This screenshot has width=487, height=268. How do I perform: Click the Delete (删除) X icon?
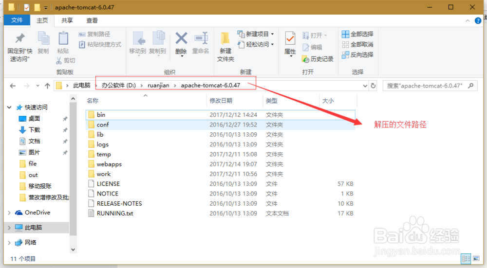(x=181, y=38)
